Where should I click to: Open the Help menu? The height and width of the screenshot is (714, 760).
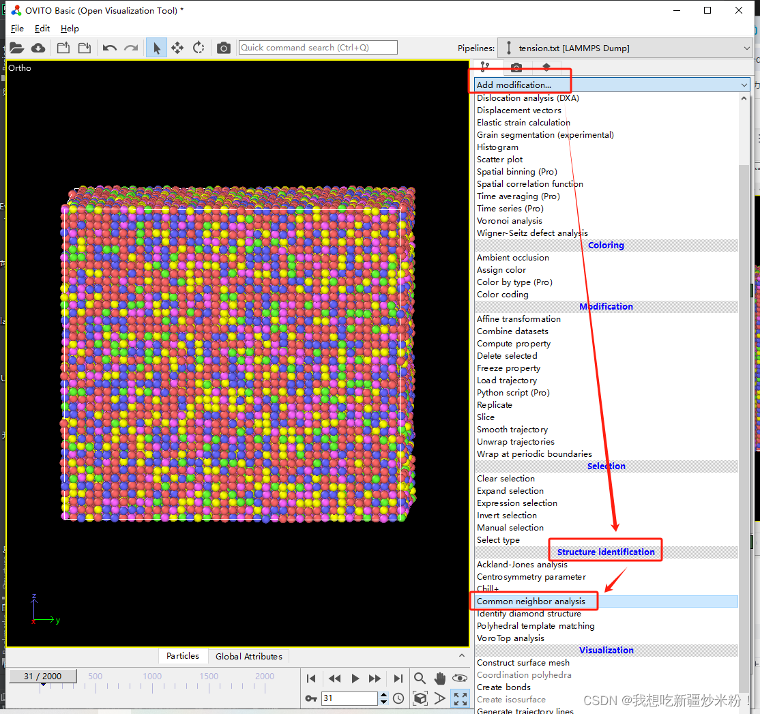coord(70,29)
